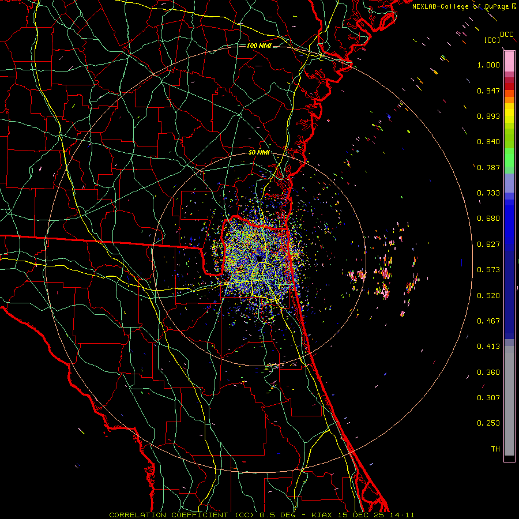Select the 0.733 scale value
The image size is (519, 519).
[488, 193]
